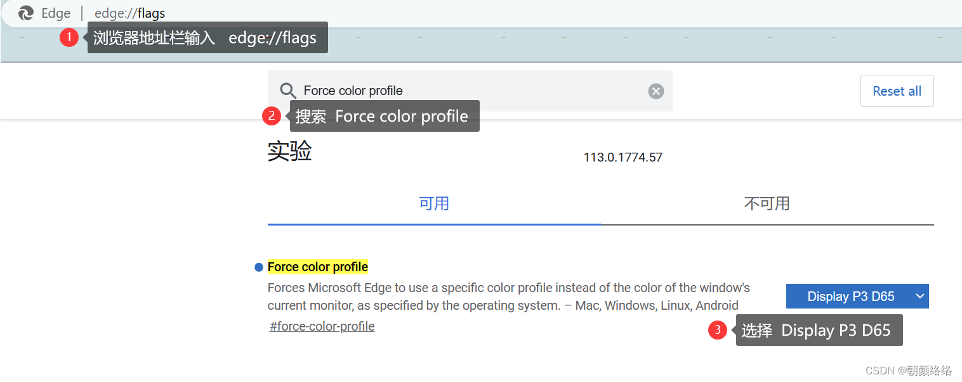The image size is (962, 382).
Task: Click the Force color profile description text
Action: pos(508,296)
